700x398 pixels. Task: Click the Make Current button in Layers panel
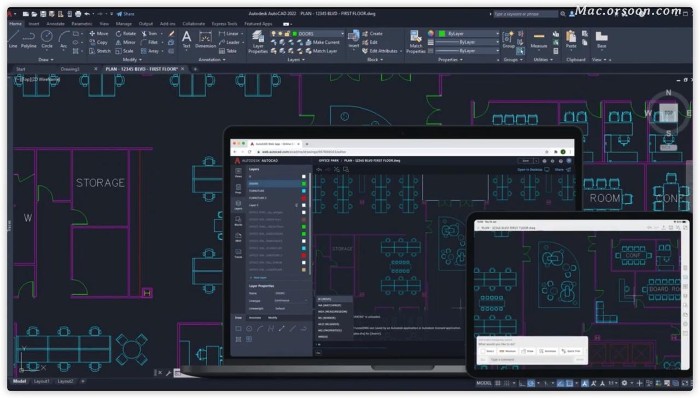(x=324, y=42)
